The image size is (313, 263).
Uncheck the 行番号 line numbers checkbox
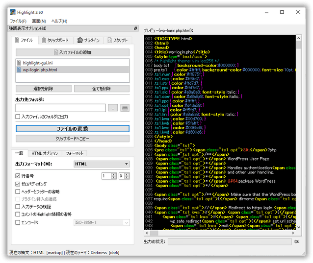click(18, 175)
